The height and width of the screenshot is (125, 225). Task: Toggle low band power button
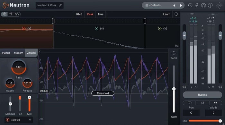point(24,29)
